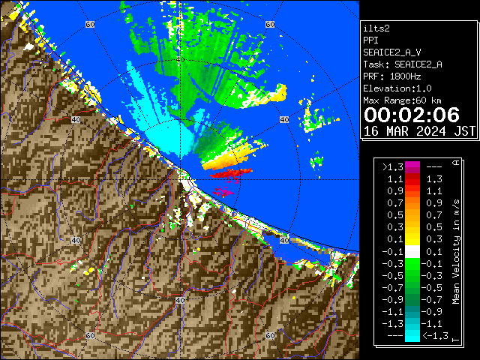This screenshot has height=360, width=480.
Task: Select the "Elevation:1.0" entry
Action: point(397,88)
